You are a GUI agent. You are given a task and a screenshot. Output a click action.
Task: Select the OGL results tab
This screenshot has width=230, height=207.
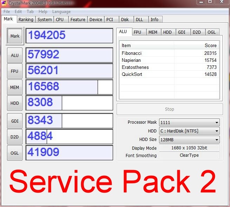[x=212, y=32]
